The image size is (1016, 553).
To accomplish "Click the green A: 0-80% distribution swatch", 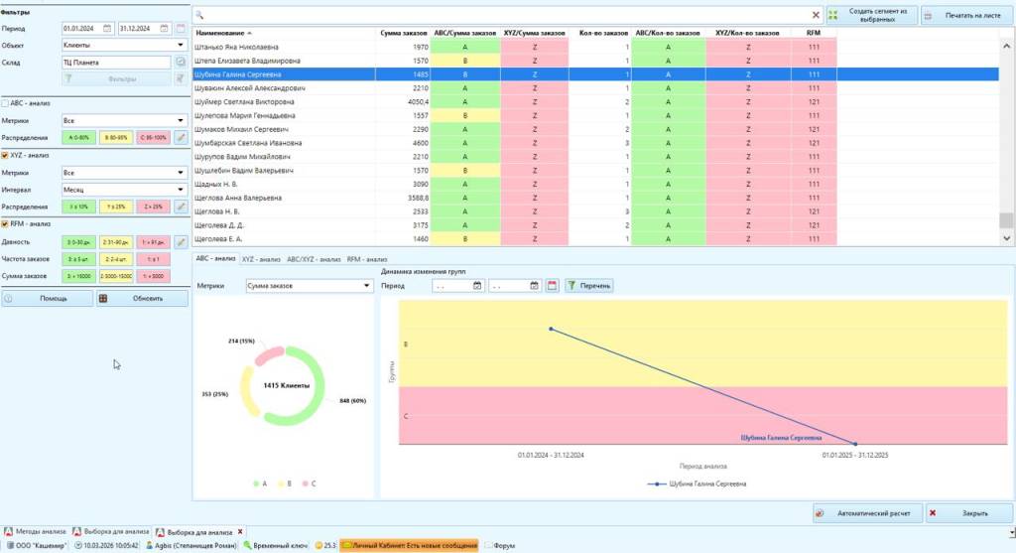I will [80, 138].
